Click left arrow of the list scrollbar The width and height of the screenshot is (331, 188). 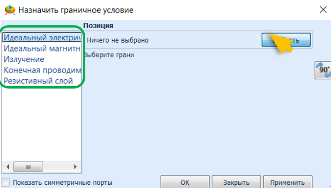click(x=7, y=166)
